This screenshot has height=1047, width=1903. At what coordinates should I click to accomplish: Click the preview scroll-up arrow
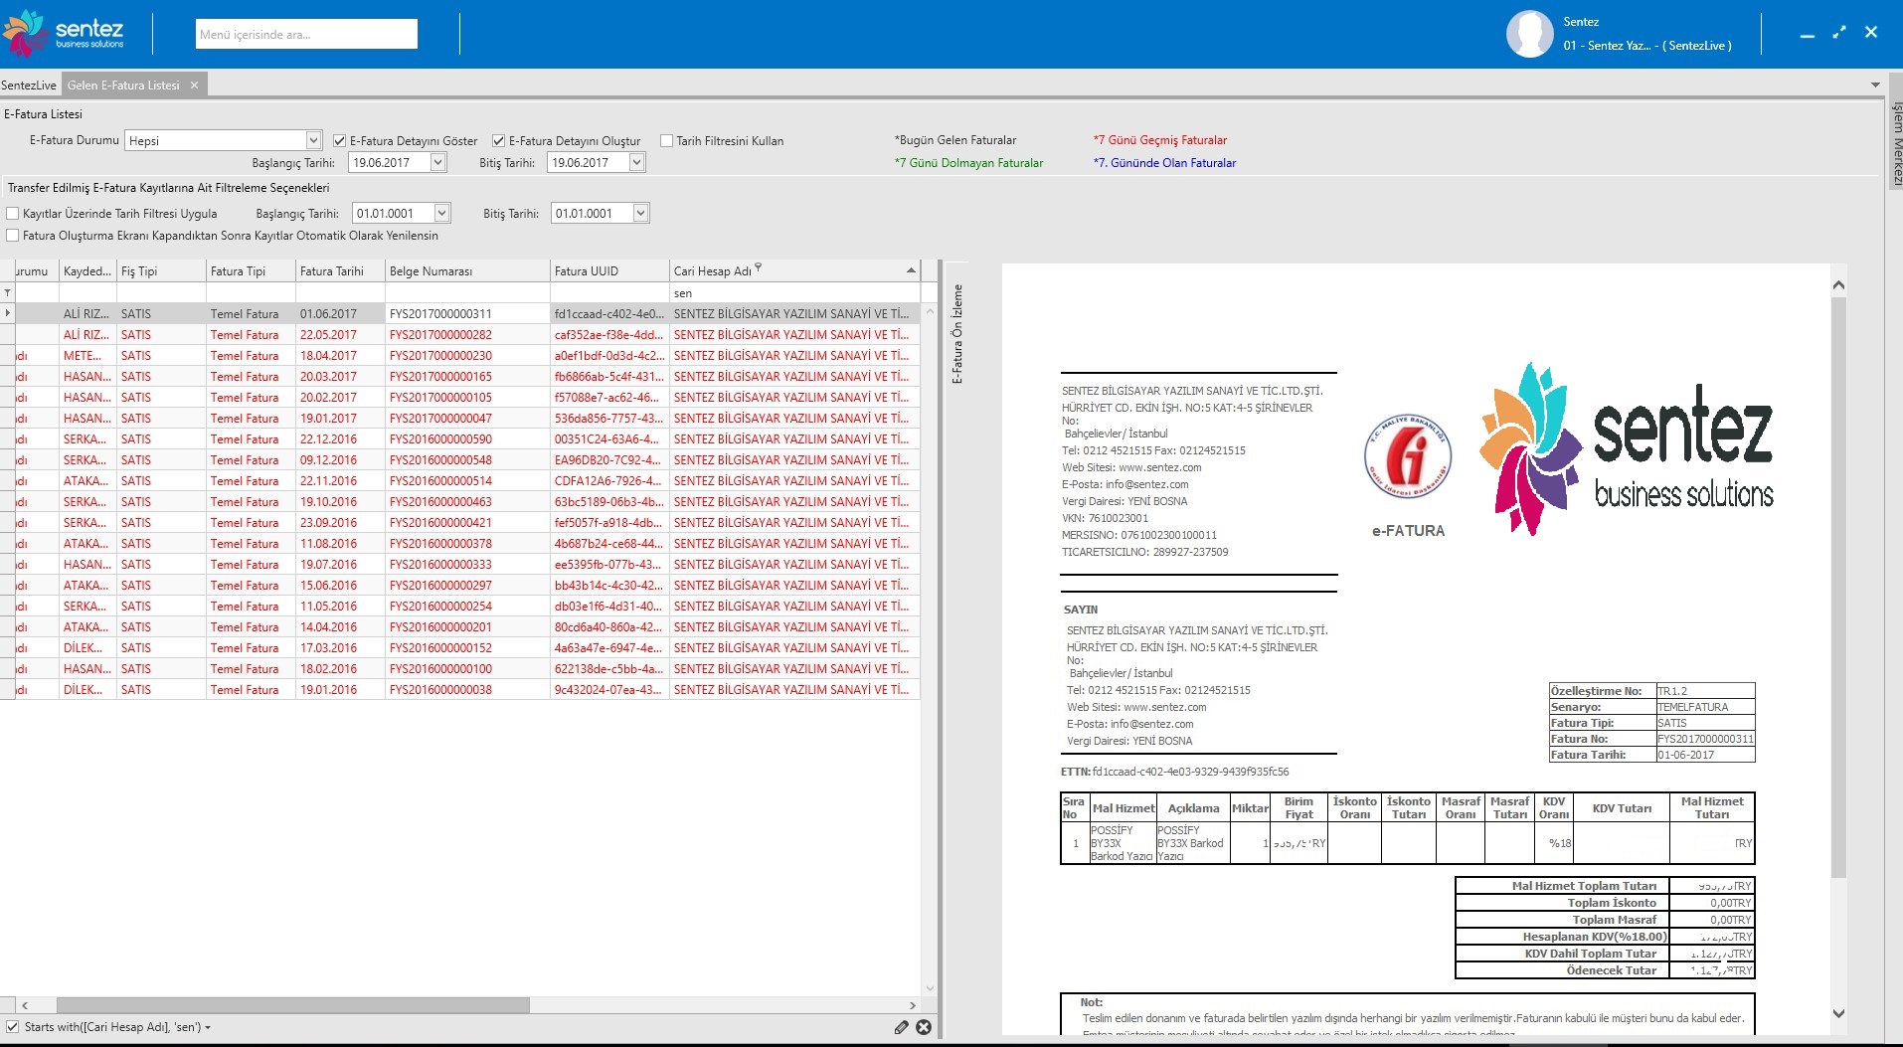(x=1838, y=285)
